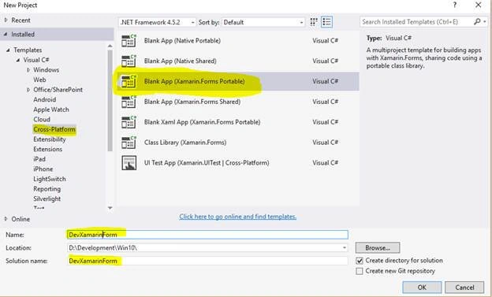Click the search magnifier icon
This screenshot has width=492, height=297.
coord(477,21)
